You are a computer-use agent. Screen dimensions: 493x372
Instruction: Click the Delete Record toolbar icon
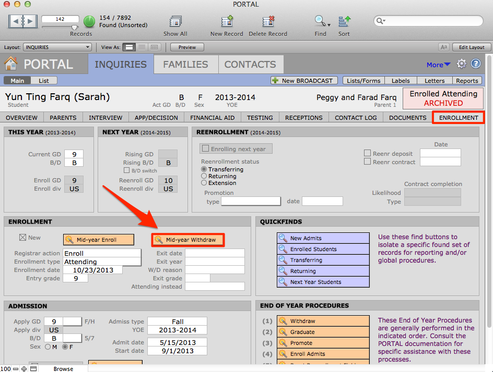point(268,22)
